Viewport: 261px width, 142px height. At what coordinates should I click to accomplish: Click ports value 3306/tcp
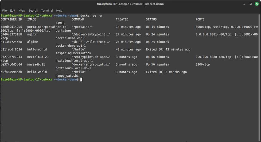tap(202, 64)
